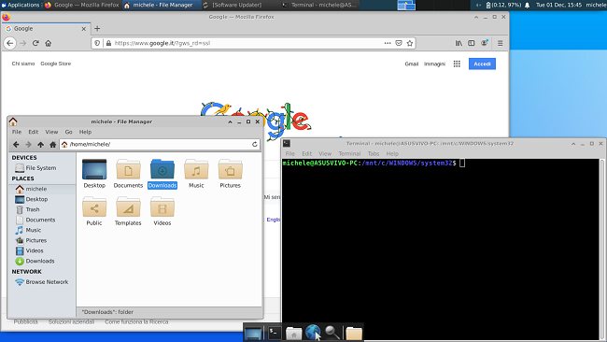Open View menu in Terminal window
607x342 pixels.
(325, 154)
